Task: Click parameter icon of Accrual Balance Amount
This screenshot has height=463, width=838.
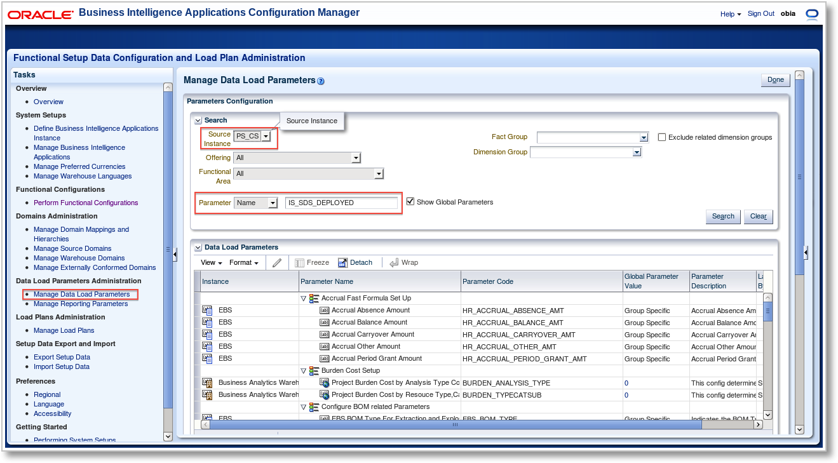Action: 324,323
